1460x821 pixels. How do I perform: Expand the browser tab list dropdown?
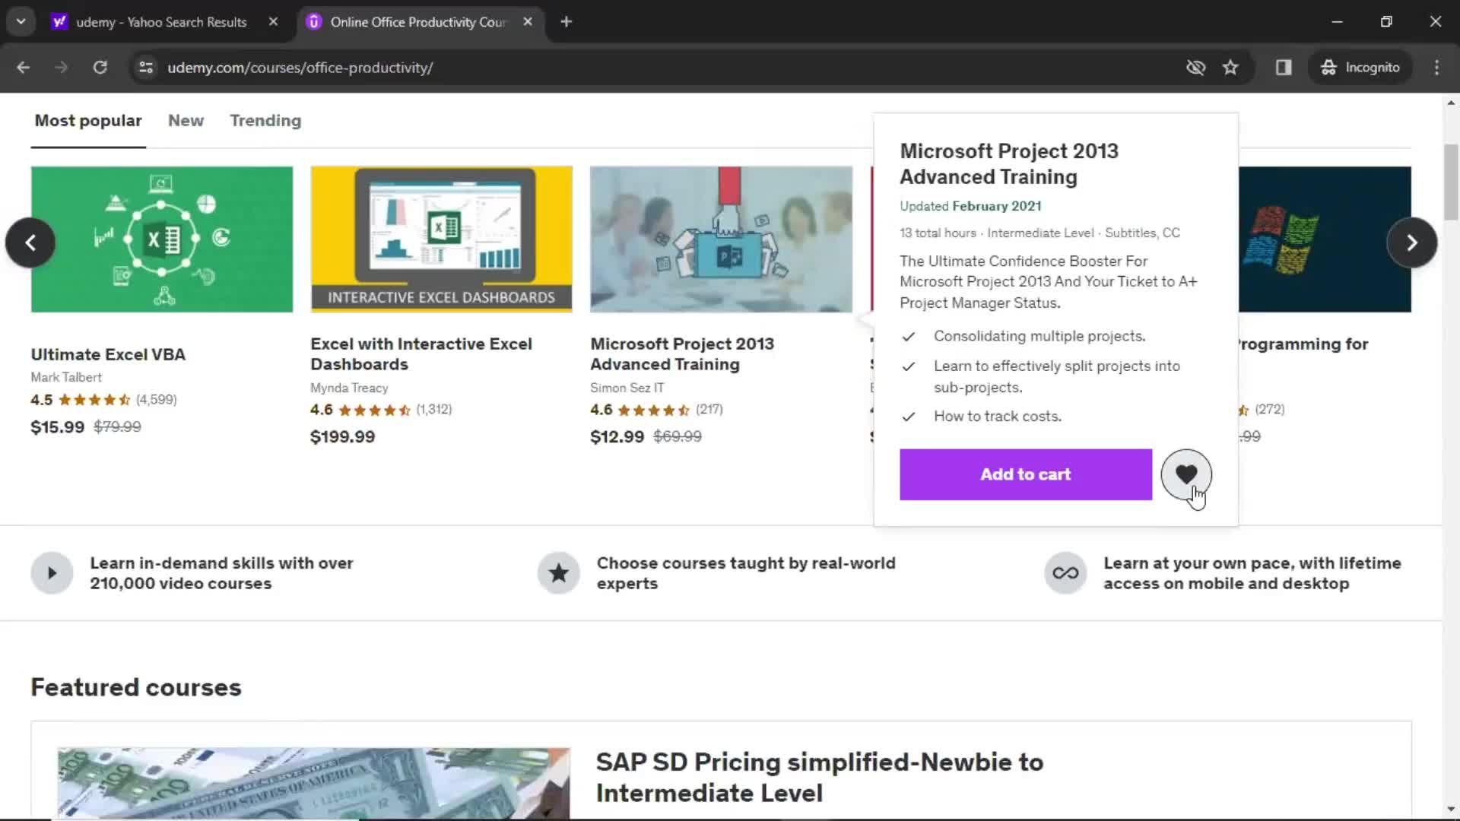click(x=20, y=21)
